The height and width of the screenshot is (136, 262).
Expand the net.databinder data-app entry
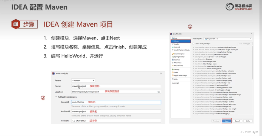click(193, 59)
